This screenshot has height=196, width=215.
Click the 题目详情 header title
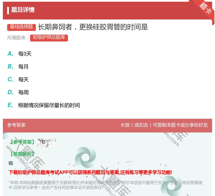point(23,10)
